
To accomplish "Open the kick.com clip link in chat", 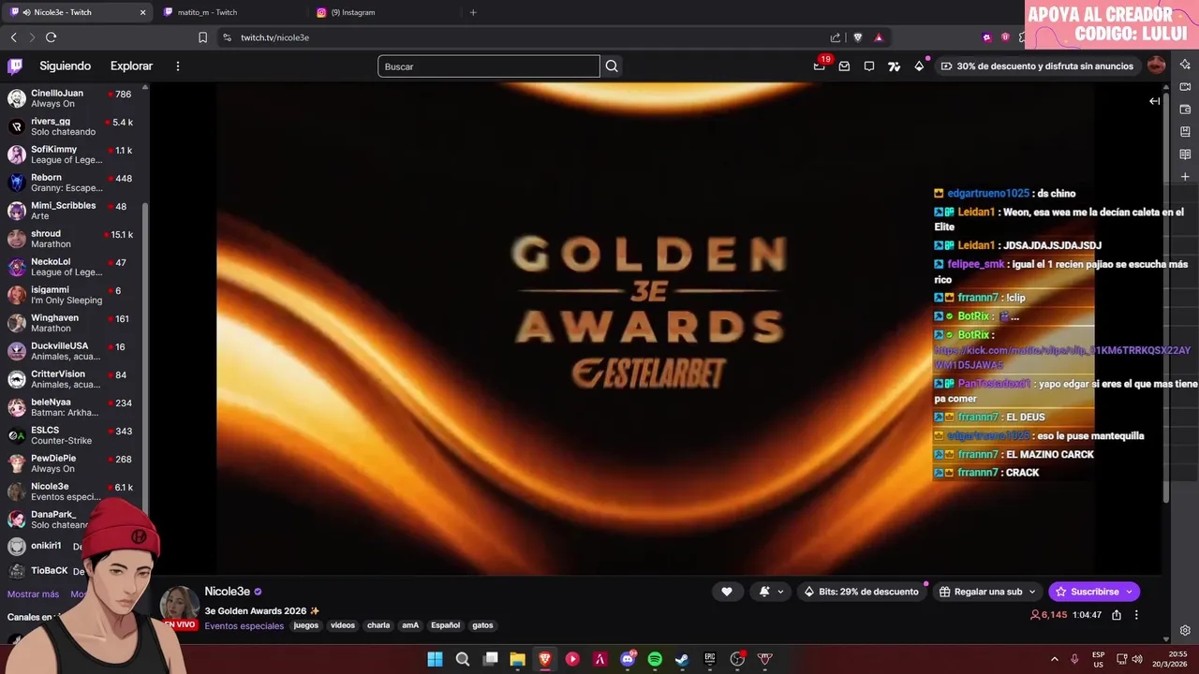I will 1062,358.
